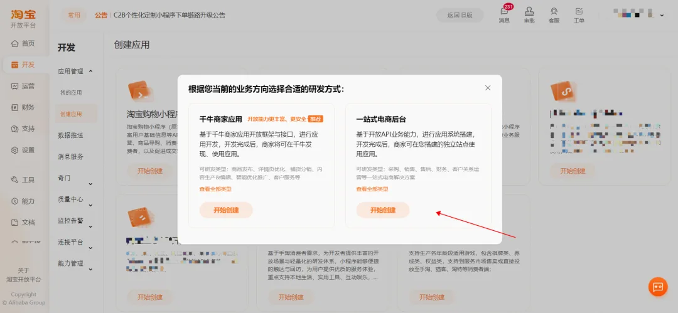
Task: Open 文档 docs in left sidebar
Action: click(23, 222)
